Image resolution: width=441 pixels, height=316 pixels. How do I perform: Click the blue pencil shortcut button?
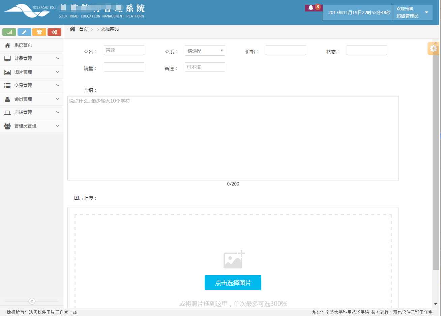pyautogui.click(x=24, y=32)
